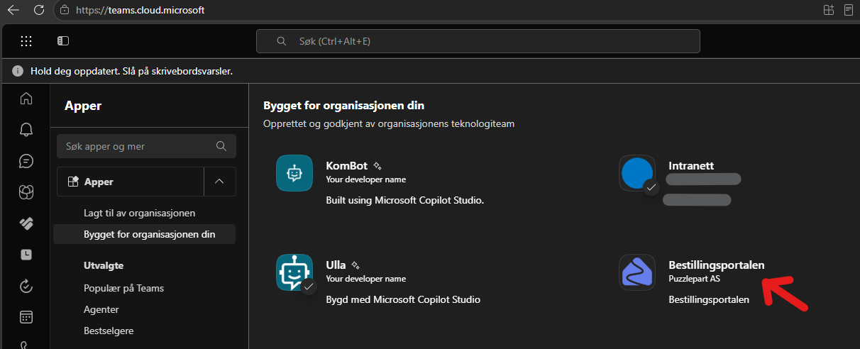
Task: Focus the top Søk (Ctrl+Alt+E) search box
Action: tap(478, 41)
